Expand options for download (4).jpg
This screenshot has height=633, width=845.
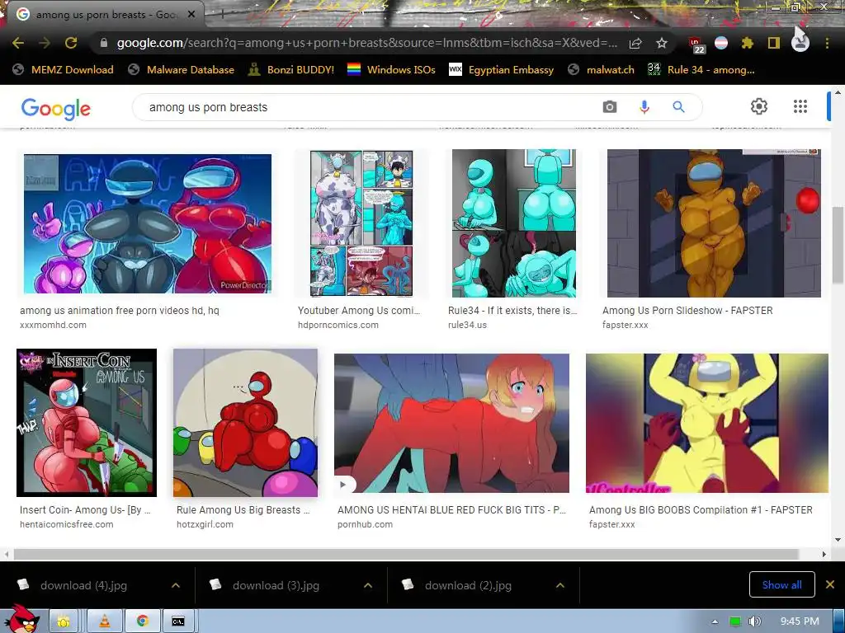pos(176,586)
